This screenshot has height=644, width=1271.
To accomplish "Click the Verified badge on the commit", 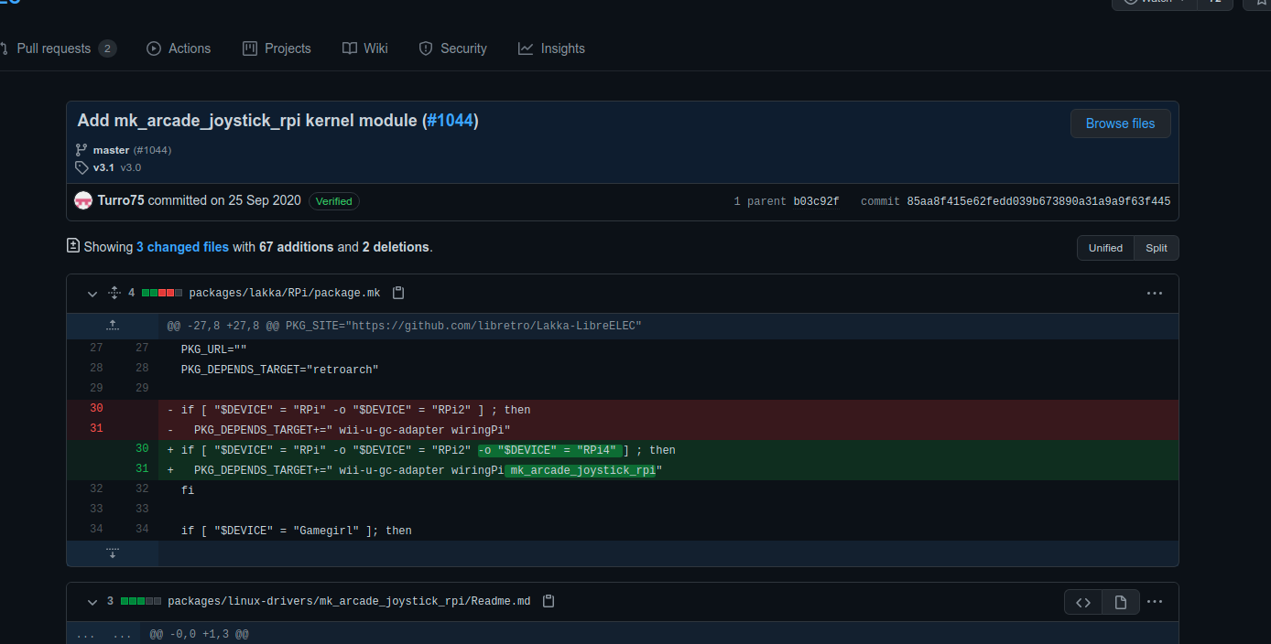I will coord(333,200).
